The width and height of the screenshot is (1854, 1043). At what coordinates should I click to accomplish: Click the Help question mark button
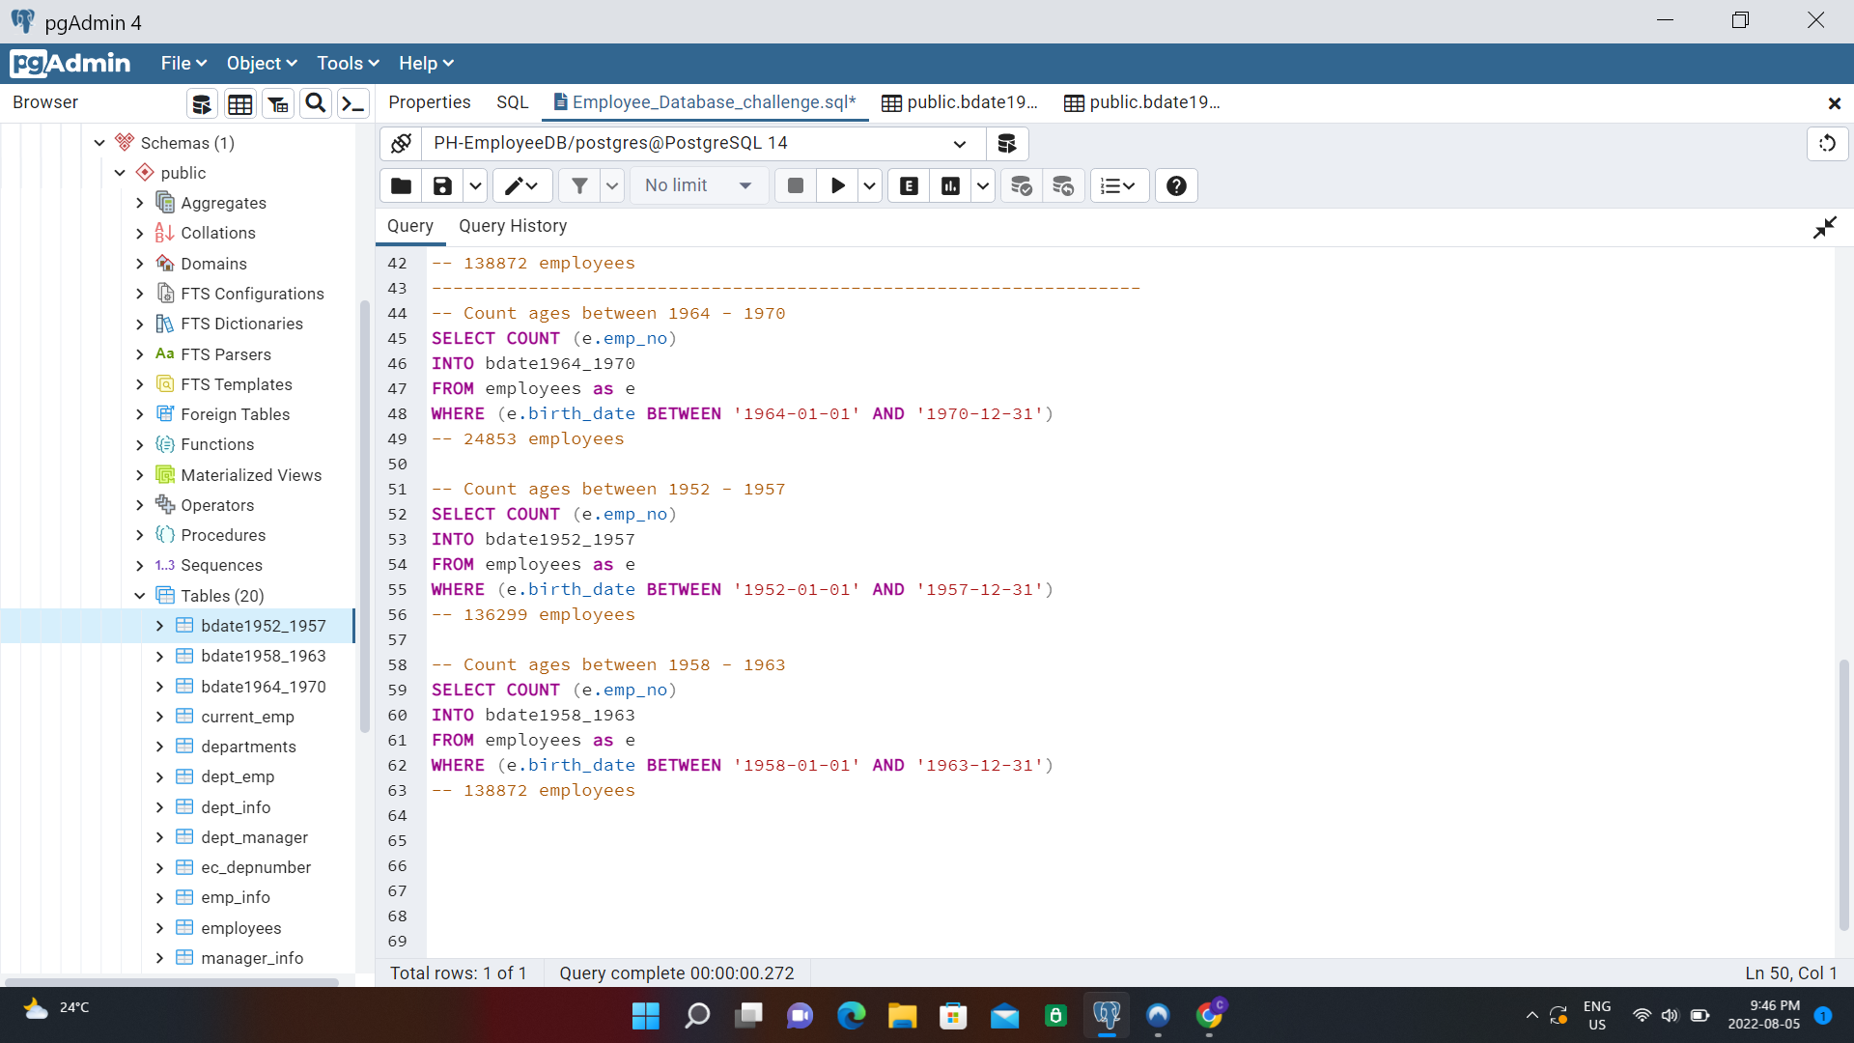tap(1175, 185)
